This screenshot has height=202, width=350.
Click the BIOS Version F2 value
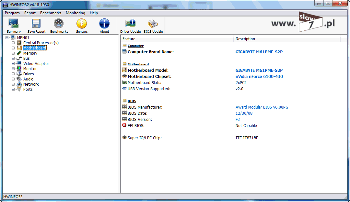[238, 119]
